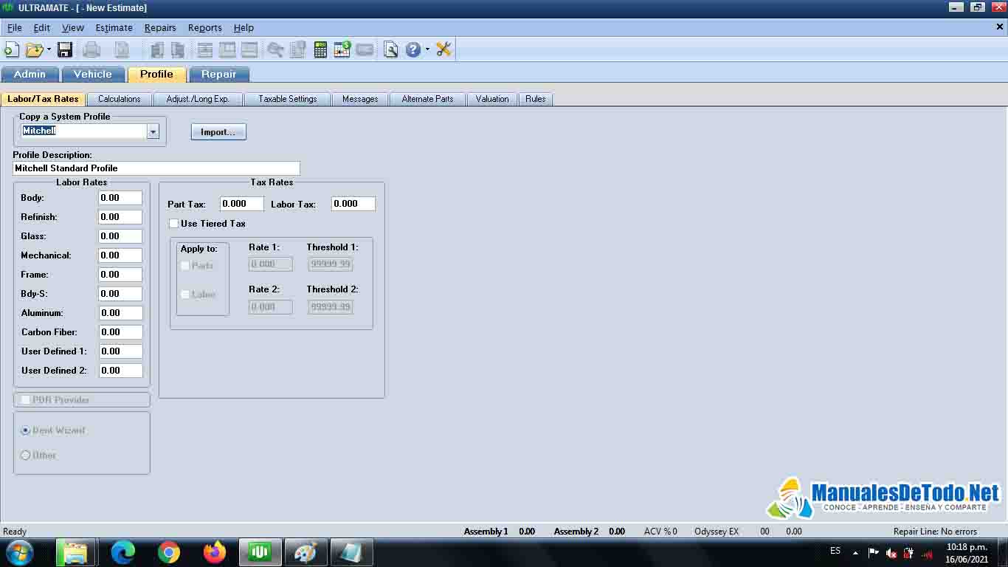Click the Refinish labor rate field
The width and height of the screenshot is (1008, 567).
[120, 217]
